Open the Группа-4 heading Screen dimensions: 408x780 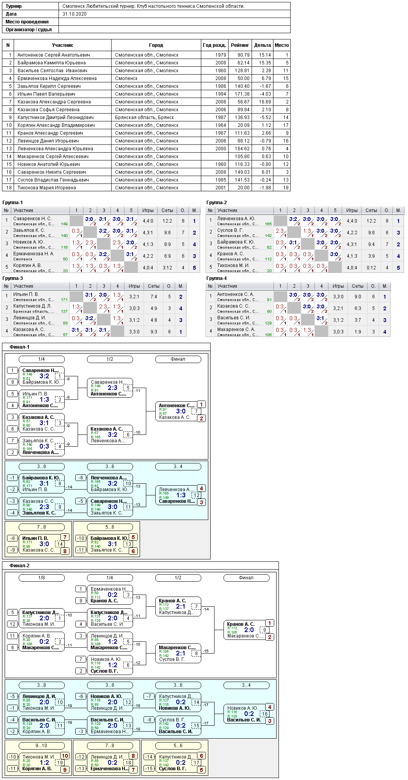216,278
